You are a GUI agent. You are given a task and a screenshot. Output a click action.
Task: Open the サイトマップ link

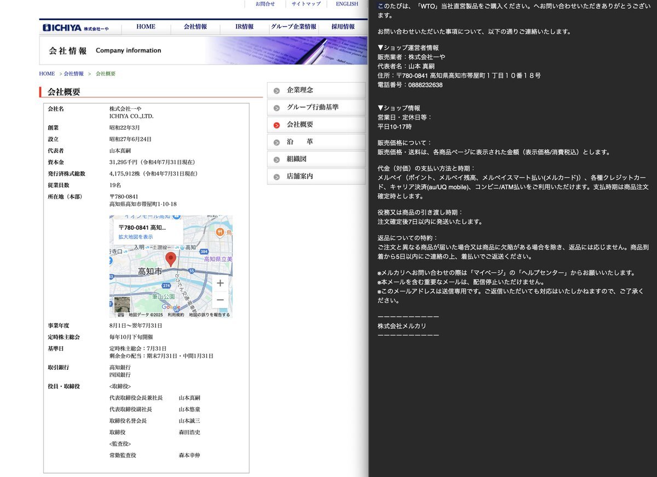point(306,4)
